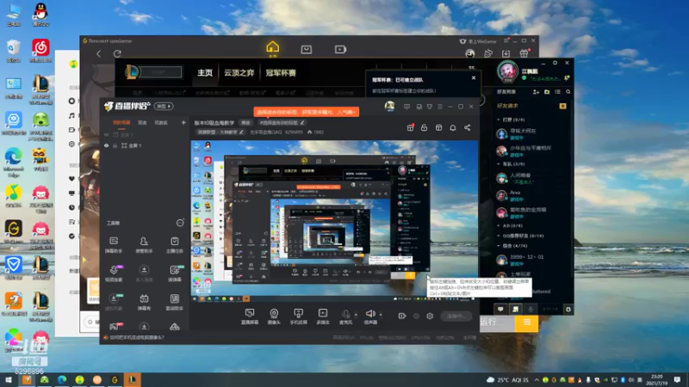689x387 pixels.
Task: Click the bell notification icon above preview
Action: tap(453, 127)
